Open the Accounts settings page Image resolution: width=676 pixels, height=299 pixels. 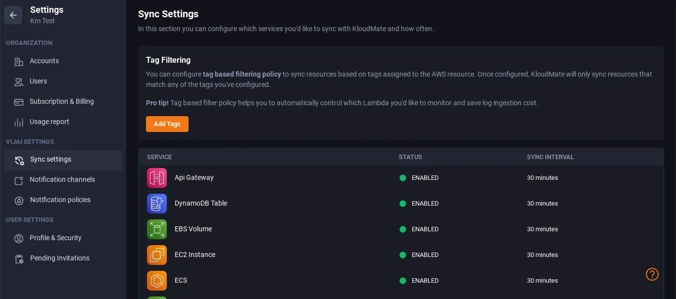pyautogui.click(x=63, y=61)
